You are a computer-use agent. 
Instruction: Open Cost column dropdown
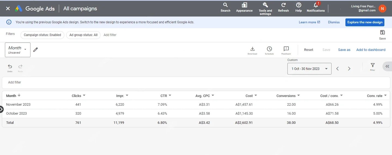pyautogui.click(x=256, y=96)
